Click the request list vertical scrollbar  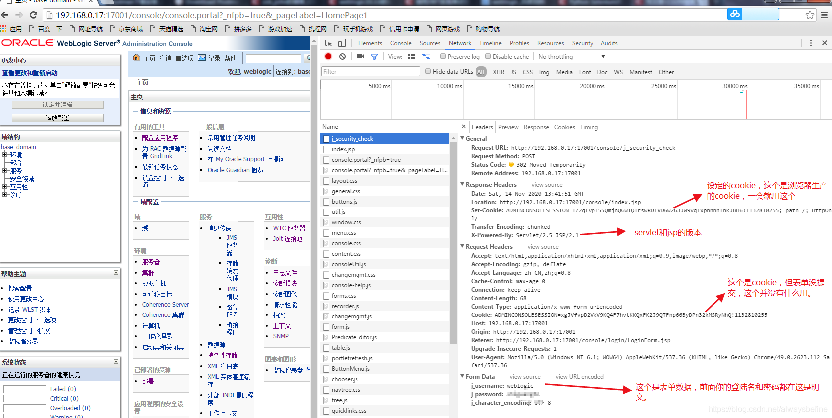[453, 243]
